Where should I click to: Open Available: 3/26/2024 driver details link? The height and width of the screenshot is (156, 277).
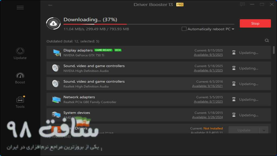[x=207, y=117]
